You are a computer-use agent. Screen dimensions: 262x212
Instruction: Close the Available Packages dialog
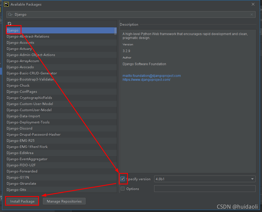(253, 4)
